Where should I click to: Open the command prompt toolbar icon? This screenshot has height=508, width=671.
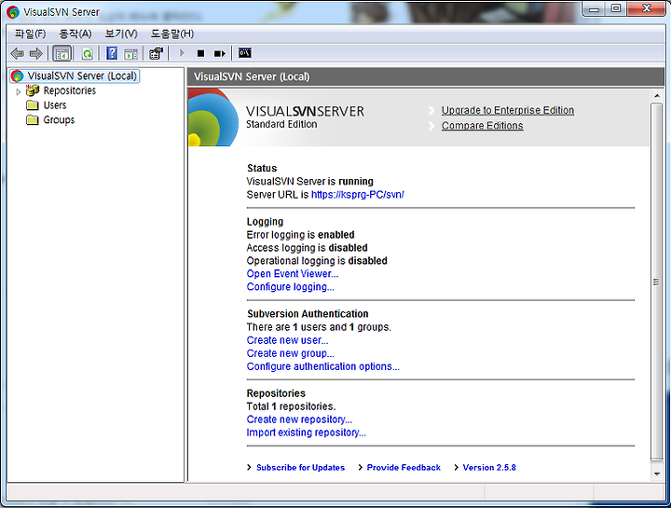pyautogui.click(x=245, y=53)
